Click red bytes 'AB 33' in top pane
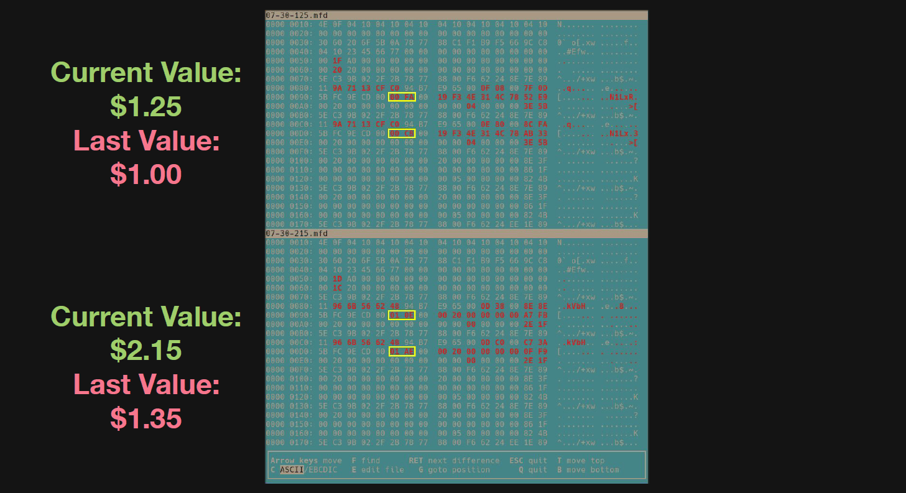Image resolution: width=906 pixels, height=493 pixels. [535, 133]
